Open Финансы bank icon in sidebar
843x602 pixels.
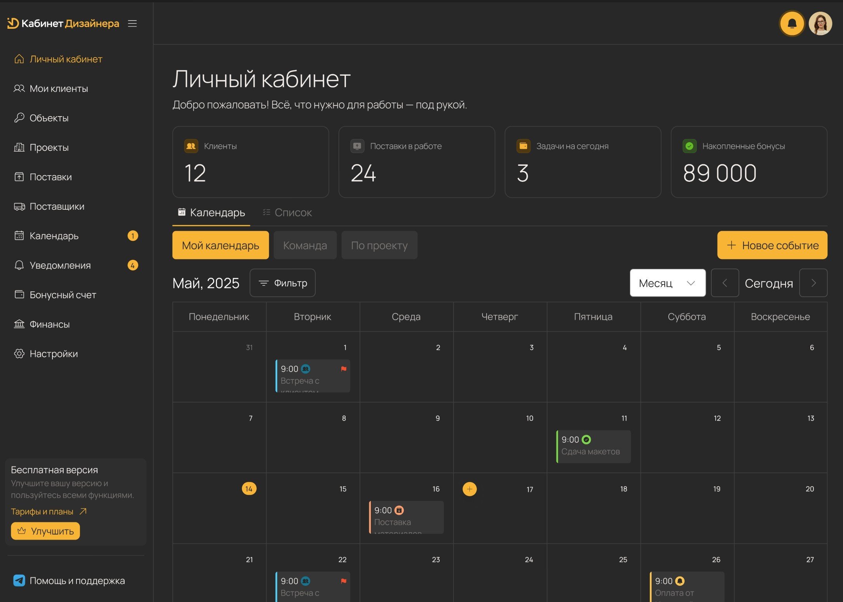click(19, 324)
